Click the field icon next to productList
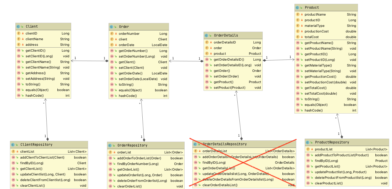Viewport: 392px width, 189px height. point(308,149)
